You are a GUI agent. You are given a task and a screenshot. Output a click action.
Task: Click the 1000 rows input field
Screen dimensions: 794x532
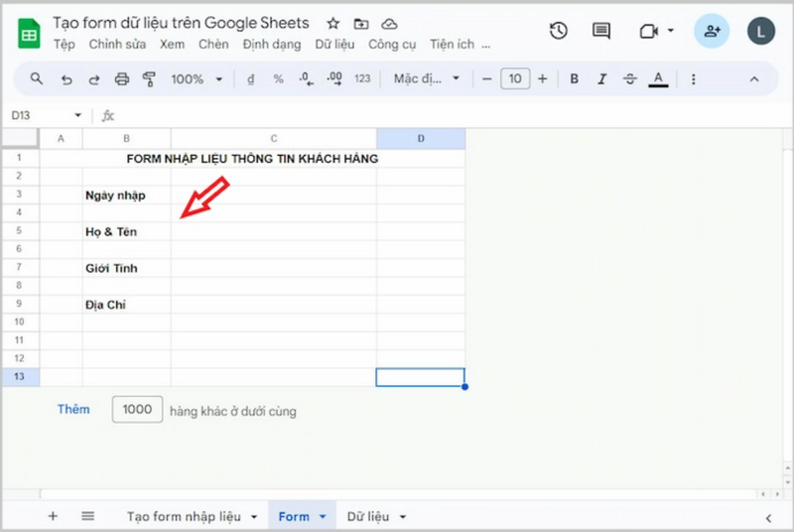coord(138,409)
